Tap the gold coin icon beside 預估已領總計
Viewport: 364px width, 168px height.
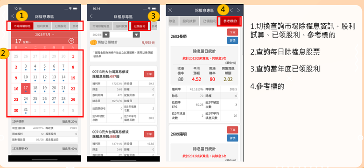(x=93, y=42)
